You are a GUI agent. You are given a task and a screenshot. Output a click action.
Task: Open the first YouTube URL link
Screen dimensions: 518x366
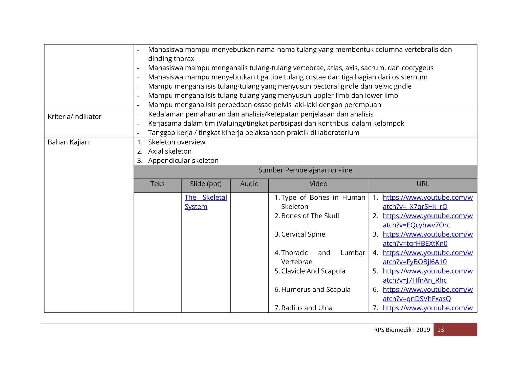427,198
